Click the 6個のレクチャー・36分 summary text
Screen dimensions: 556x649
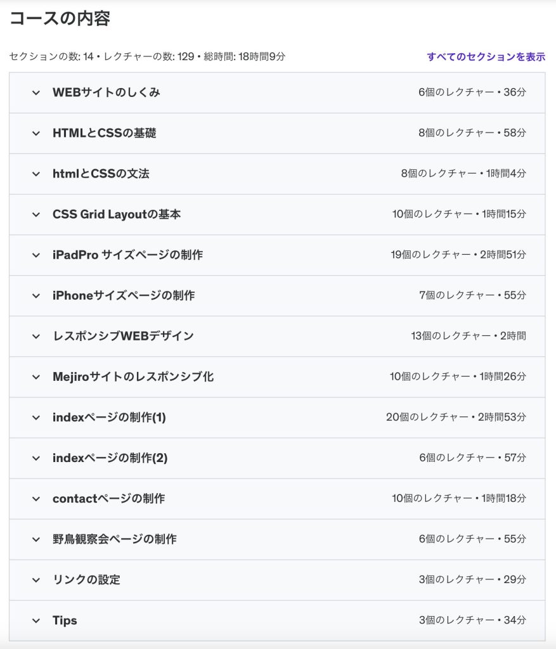point(472,93)
